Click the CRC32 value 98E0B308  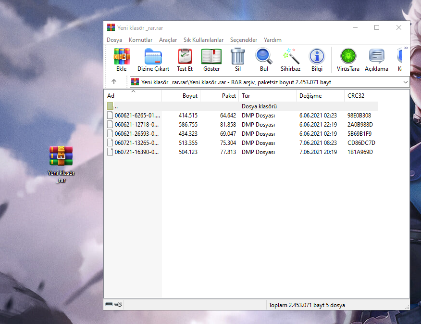359,116
